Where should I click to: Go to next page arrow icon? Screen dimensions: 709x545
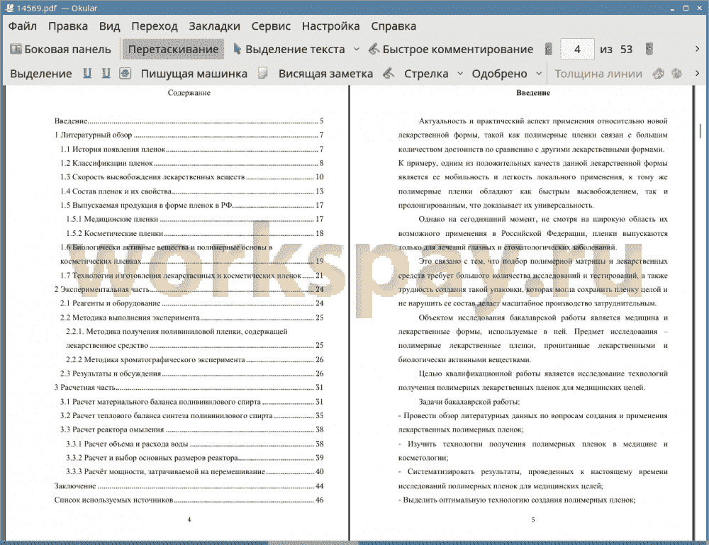[x=649, y=50]
